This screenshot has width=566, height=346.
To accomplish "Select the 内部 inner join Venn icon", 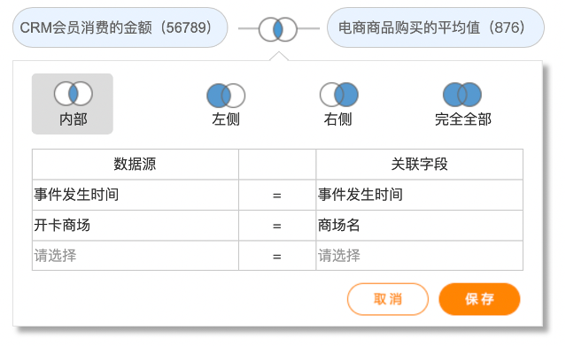I will coord(74,94).
